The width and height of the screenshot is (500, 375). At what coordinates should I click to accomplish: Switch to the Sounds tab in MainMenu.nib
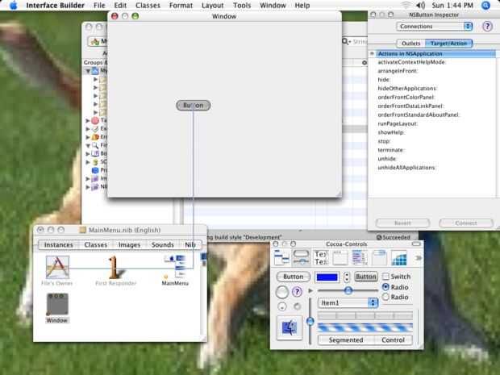point(163,245)
